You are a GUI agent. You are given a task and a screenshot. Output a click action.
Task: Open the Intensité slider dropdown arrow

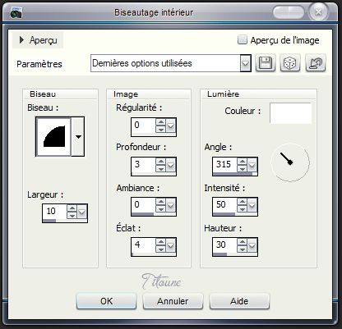[252, 205]
